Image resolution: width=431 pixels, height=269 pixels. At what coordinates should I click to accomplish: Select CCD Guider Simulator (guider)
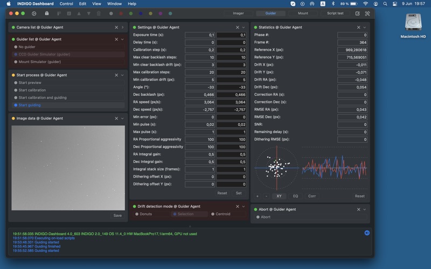(68, 54)
